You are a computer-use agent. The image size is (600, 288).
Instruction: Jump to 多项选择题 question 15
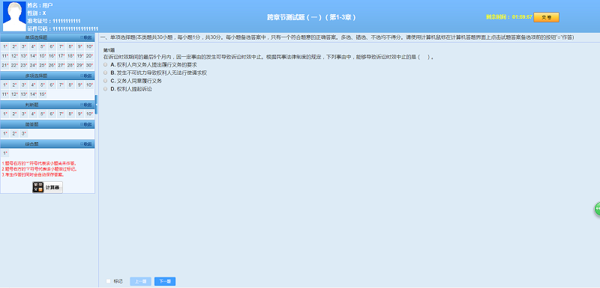(43, 94)
